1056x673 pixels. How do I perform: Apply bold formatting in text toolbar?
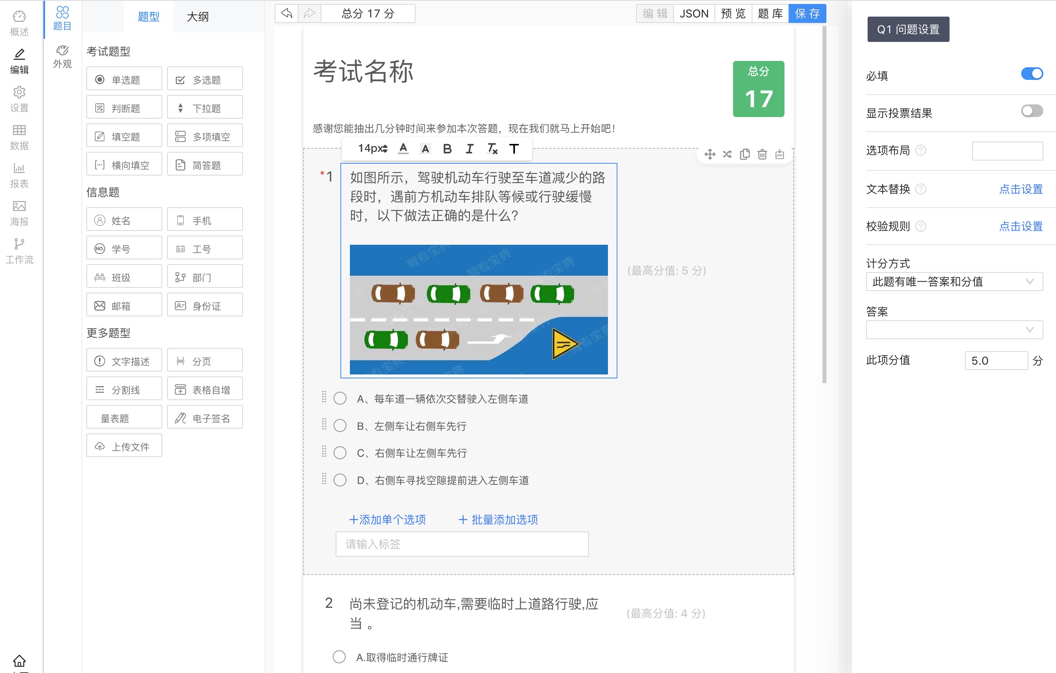447,149
